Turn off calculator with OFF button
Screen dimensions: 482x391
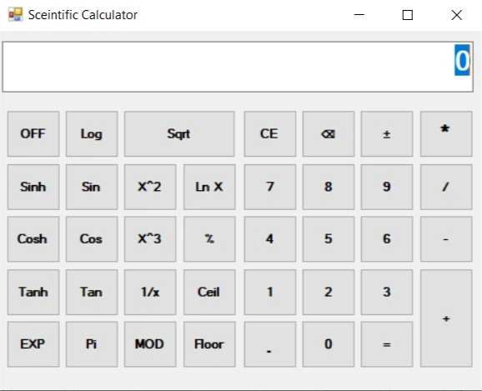pyautogui.click(x=33, y=134)
